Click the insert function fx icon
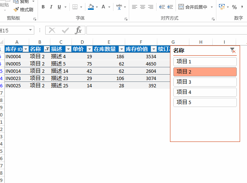The height and width of the screenshot is (183, 247). pos(78,31)
